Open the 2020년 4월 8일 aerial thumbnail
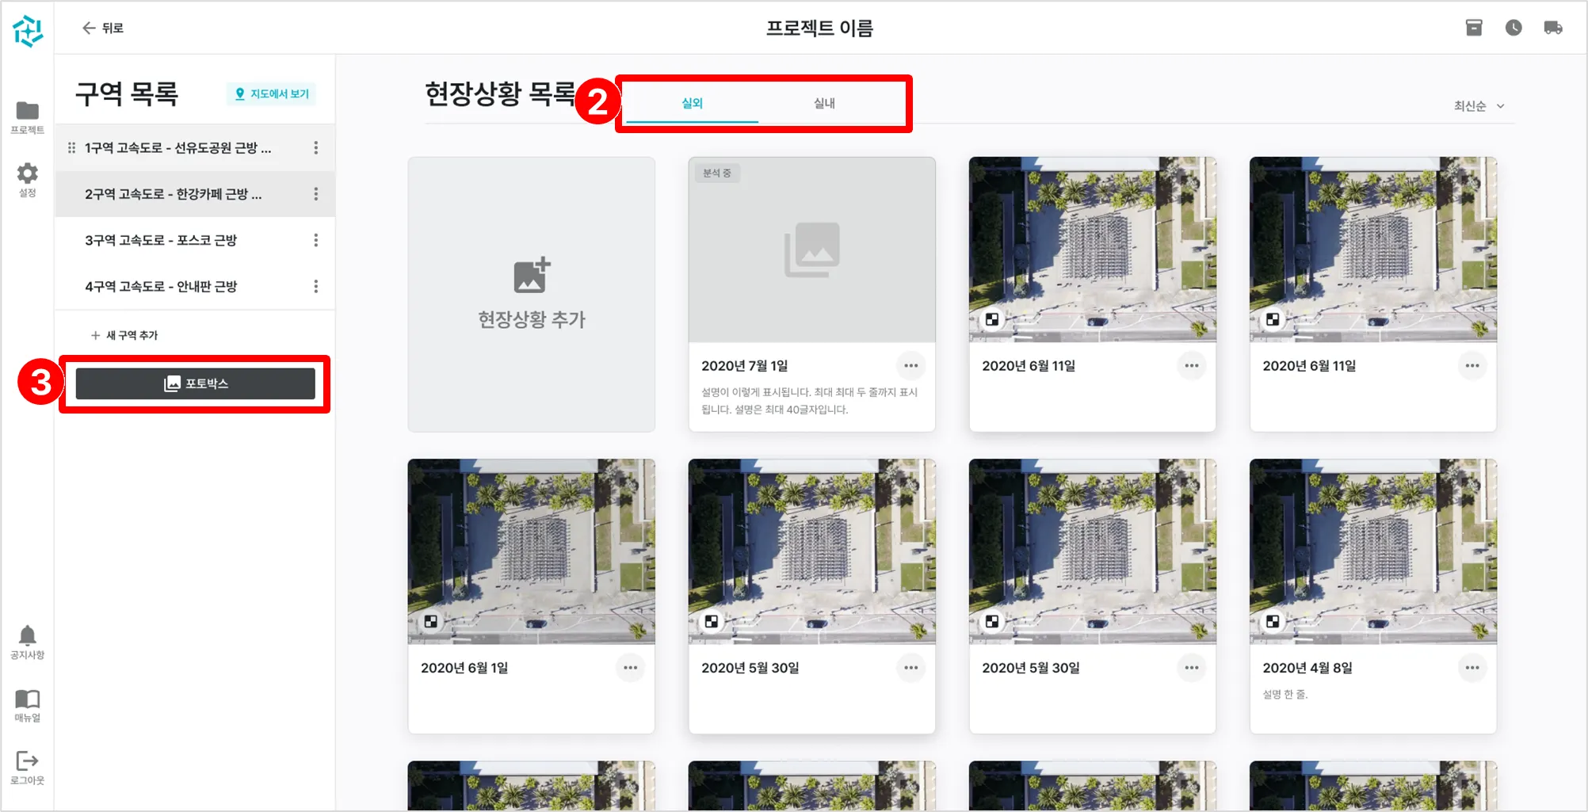The image size is (1588, 812). coord(1373,551)
